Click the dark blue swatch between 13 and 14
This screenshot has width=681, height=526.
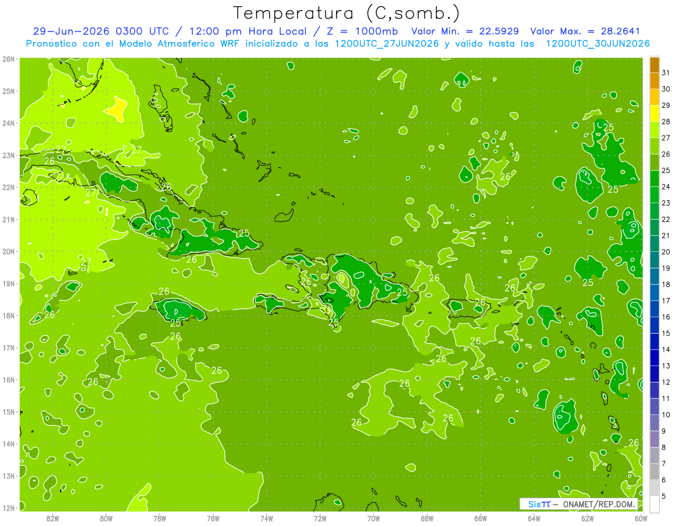pyautogui.click(x=654, y=357)
